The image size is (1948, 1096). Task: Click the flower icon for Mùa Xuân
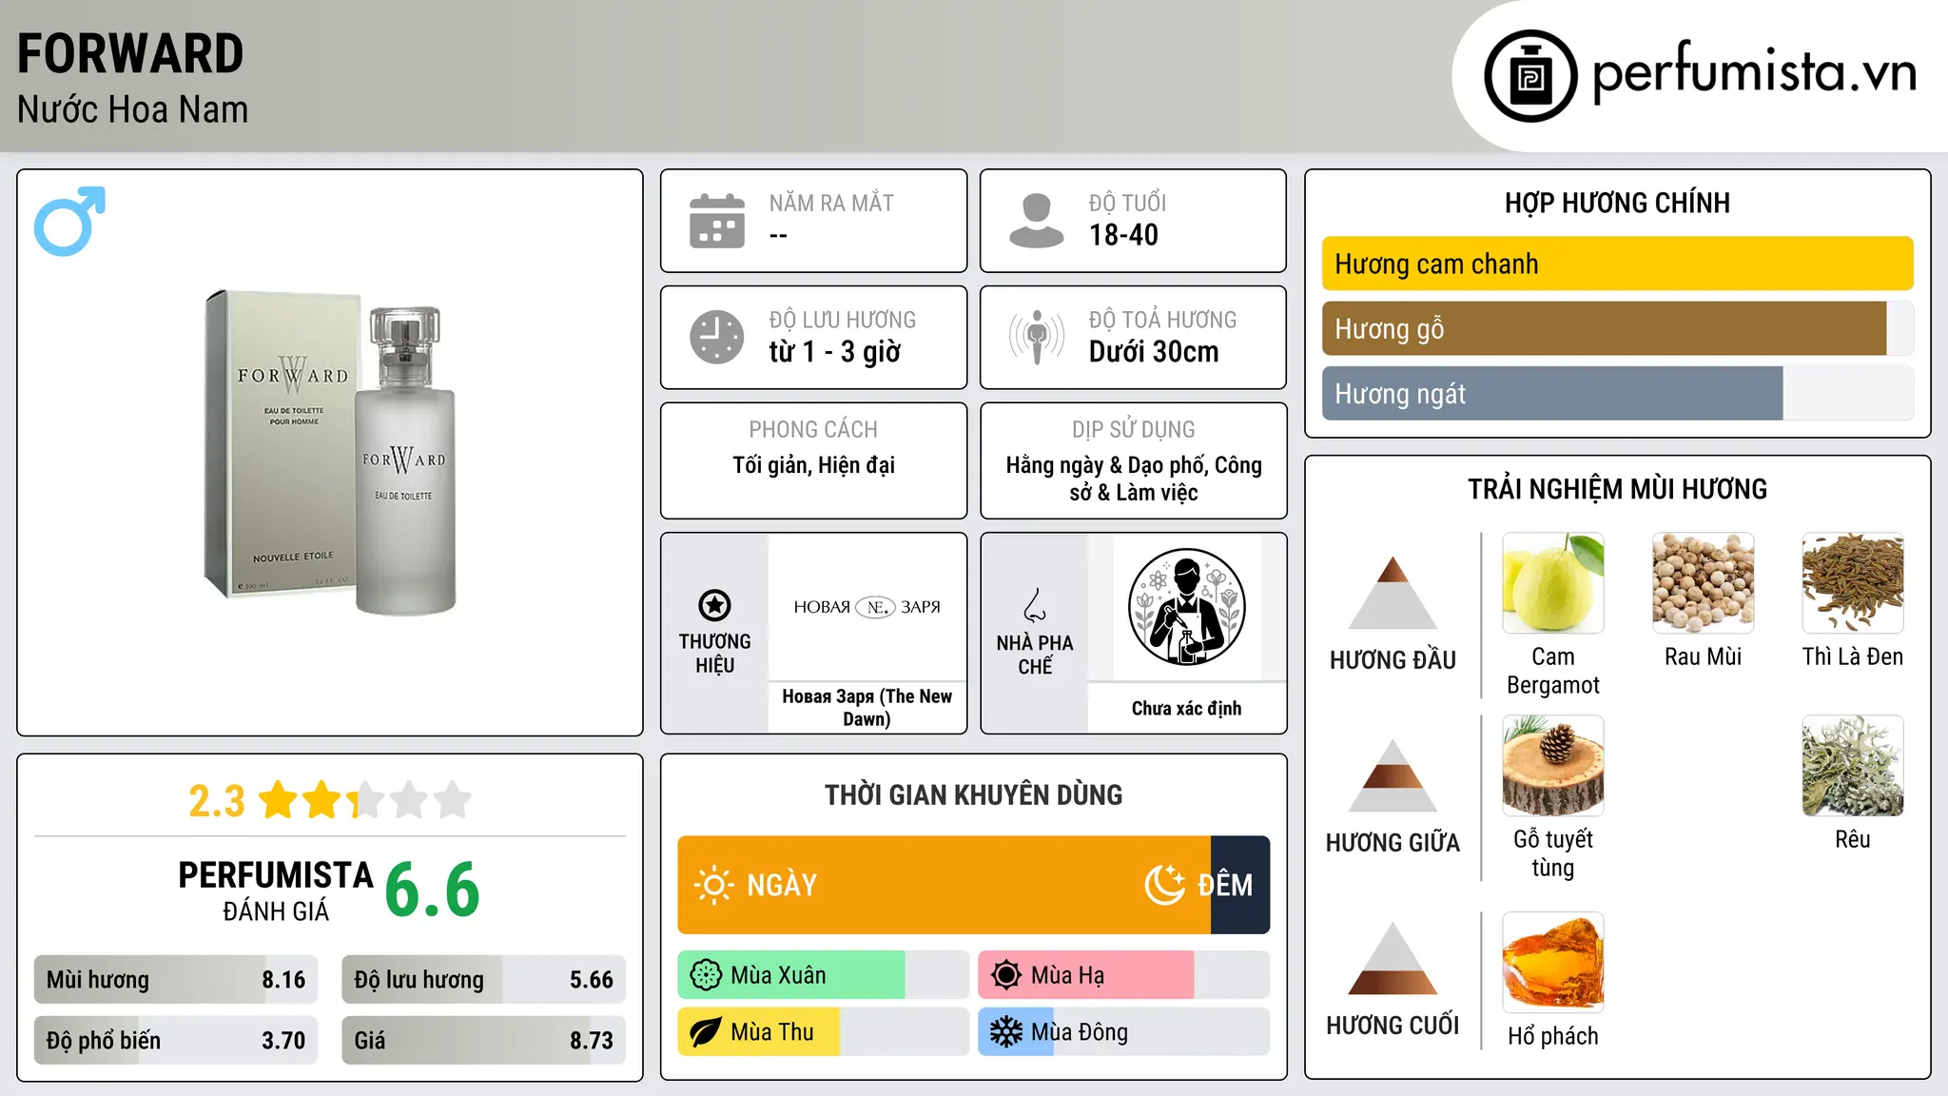[706, 975]
